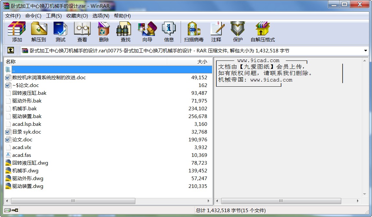Open the 文件(F) menu
The image size is (372, 217).
coord(13,16)
